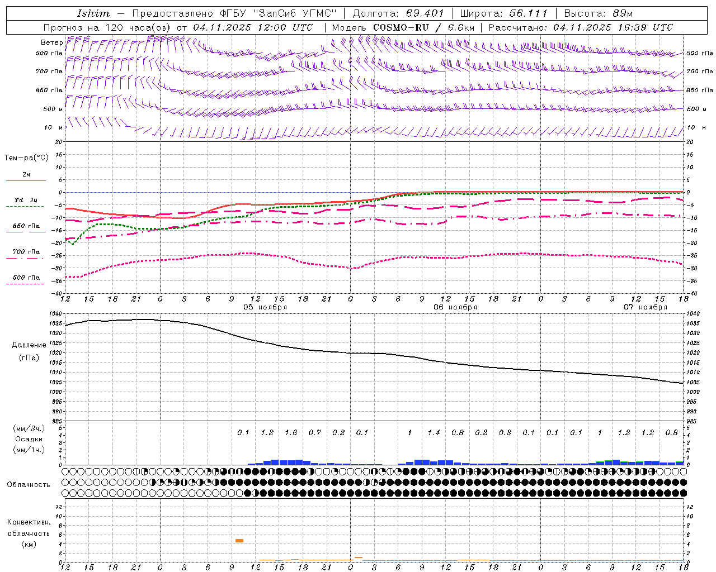Click the model label COSMO-RU / 6.6км
716x572 pixels.
tap(423, 27)
